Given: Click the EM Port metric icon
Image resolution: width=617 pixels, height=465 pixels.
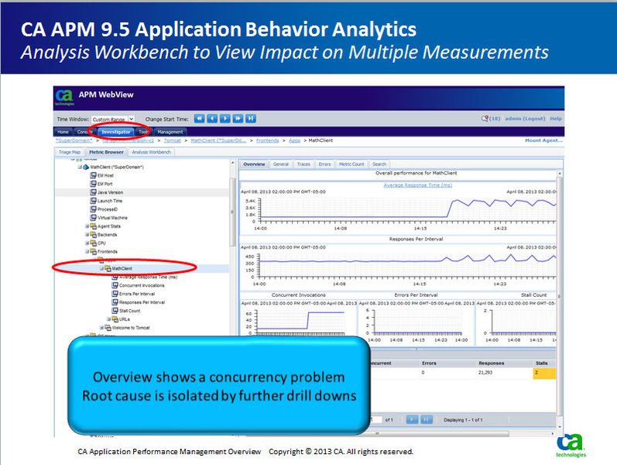Looking at the screenshot, I should pos(93,184).
